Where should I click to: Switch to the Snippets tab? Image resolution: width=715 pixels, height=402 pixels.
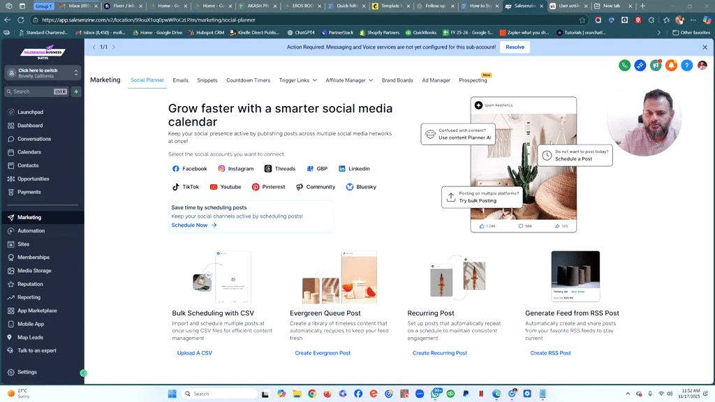(207, 80)
